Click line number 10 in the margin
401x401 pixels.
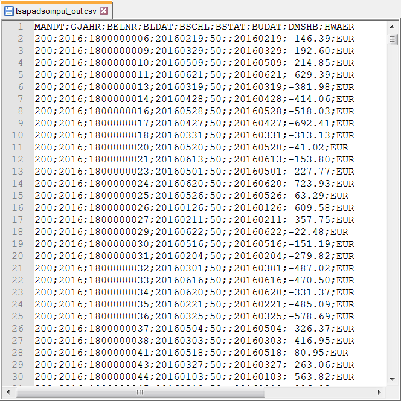(18, 135)
